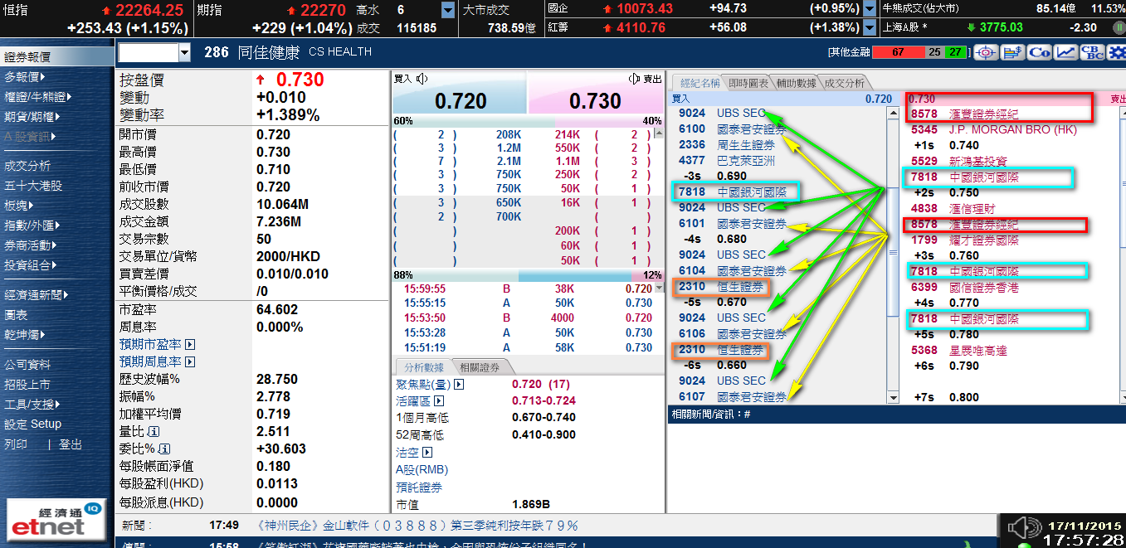Open the dropdown next to 國企 change percentage
Image resolution: width=1126 pixels, height=548 pixels.
[870, 9]
